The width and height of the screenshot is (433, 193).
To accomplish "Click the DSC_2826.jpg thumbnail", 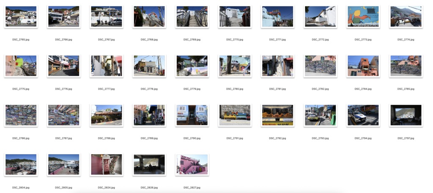I will pyautogui.click(x=149, y=165).
